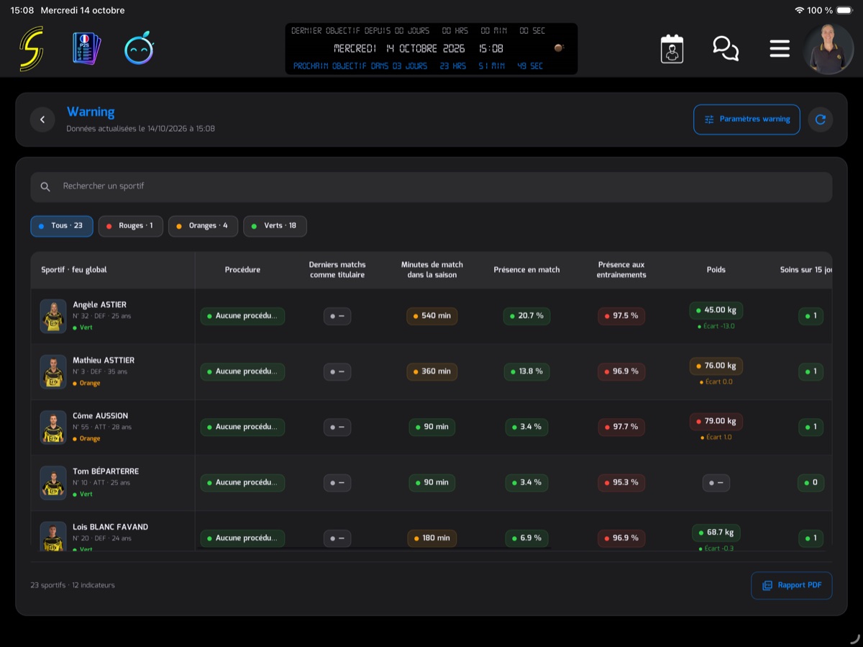This screenshot has height=647, width=863.
Task: Open the calendar athlete icon
Action: [x=672, y=49]
